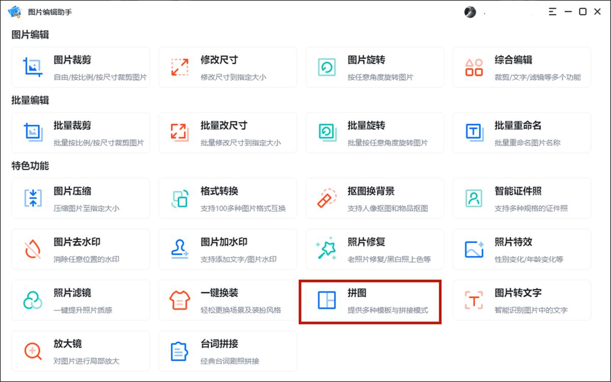The height and width of the screenshot is (382, 611).
Task: Launch the 台词拼接 subtitle stitching tool
Action: [228, 351]
